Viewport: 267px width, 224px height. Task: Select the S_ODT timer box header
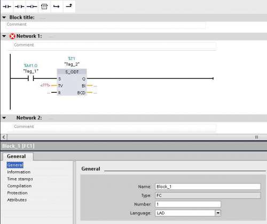[x=72, y=72]
